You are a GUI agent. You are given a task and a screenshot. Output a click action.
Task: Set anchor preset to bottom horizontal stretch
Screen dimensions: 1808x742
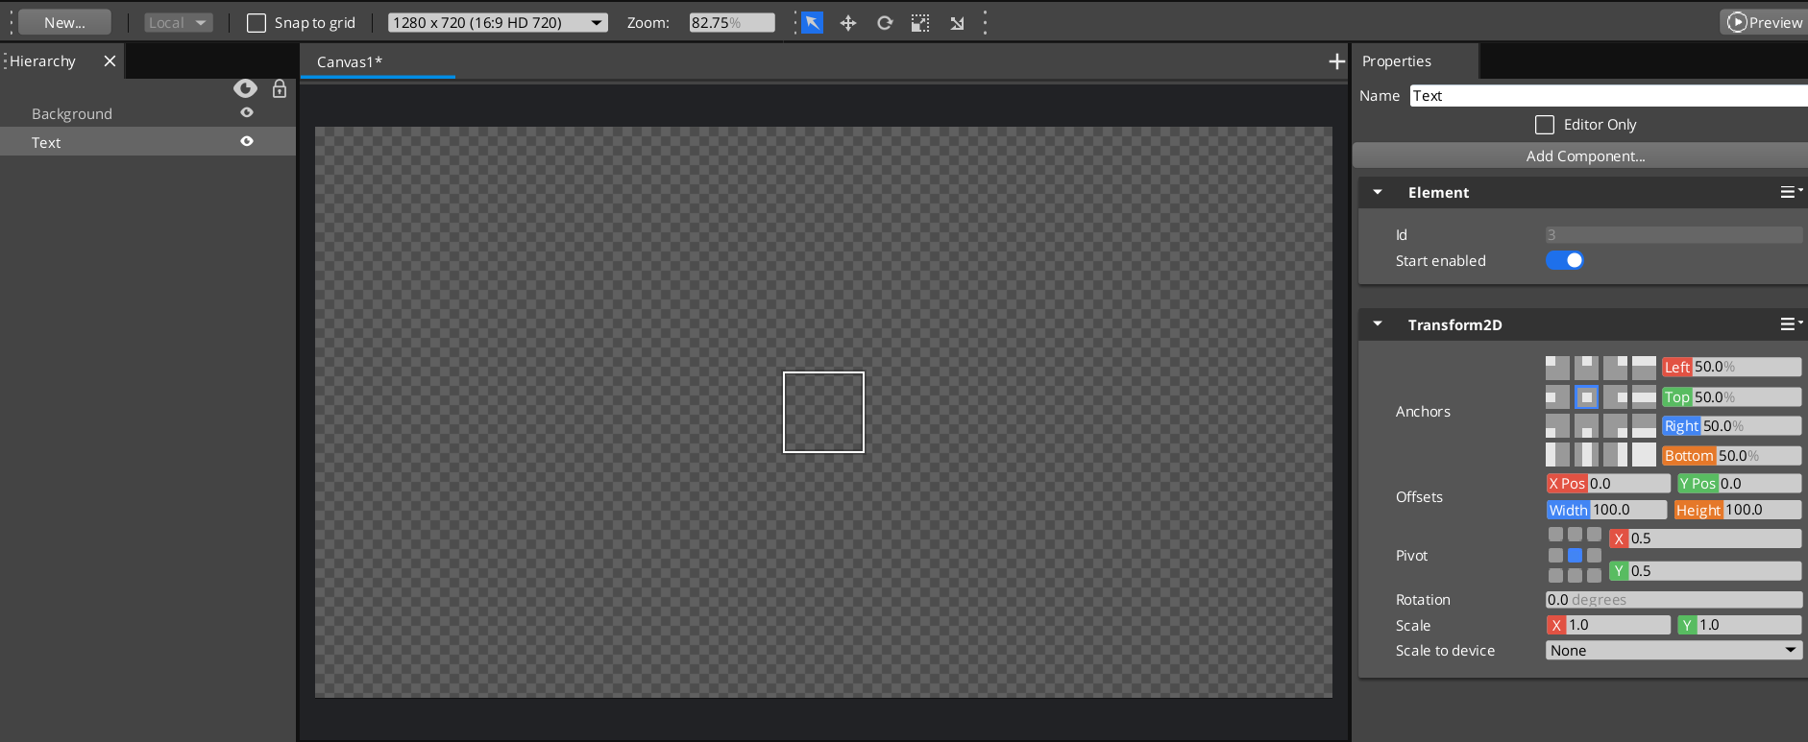[1644, 425]
